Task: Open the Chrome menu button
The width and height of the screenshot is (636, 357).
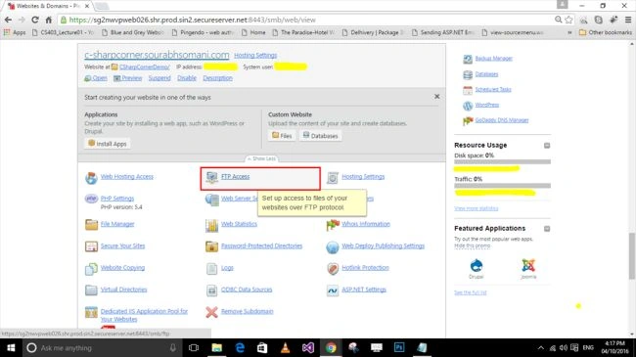Action: point(628,20)
